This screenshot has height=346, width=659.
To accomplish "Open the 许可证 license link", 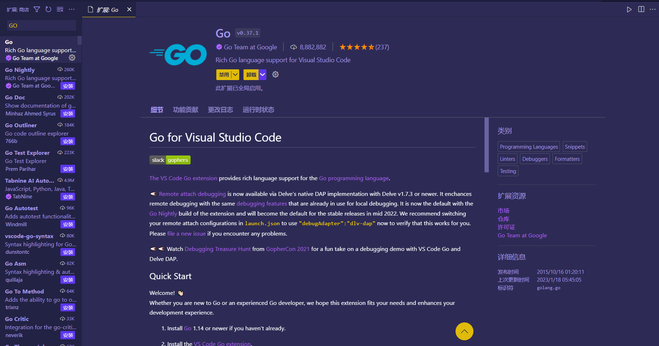I will click(x=506, y=227).
